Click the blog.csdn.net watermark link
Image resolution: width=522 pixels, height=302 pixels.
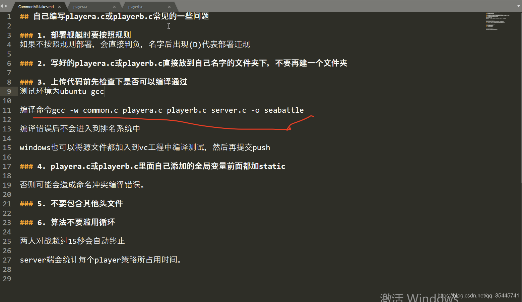(x=478, y=296)
